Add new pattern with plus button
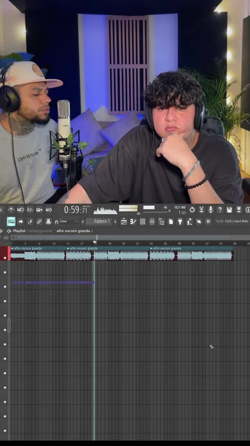250x446 pixels. click(x=115, y=221)
